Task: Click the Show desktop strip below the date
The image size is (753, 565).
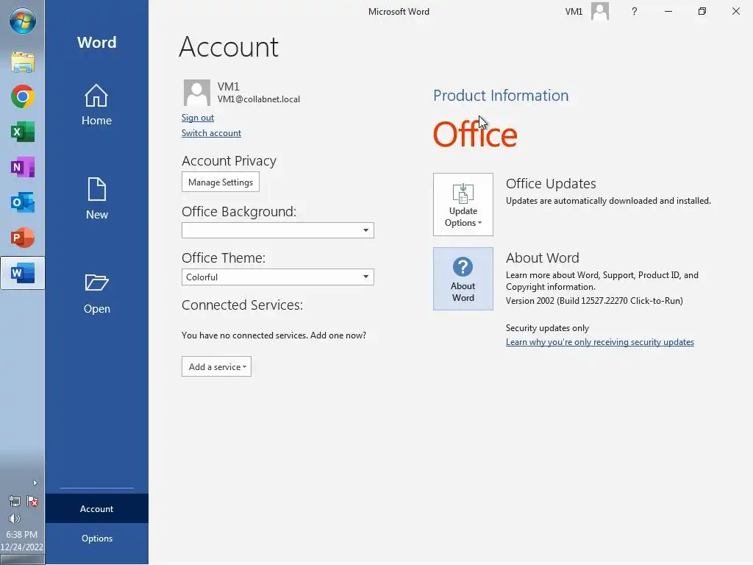Action: click(x=23, y=559)
